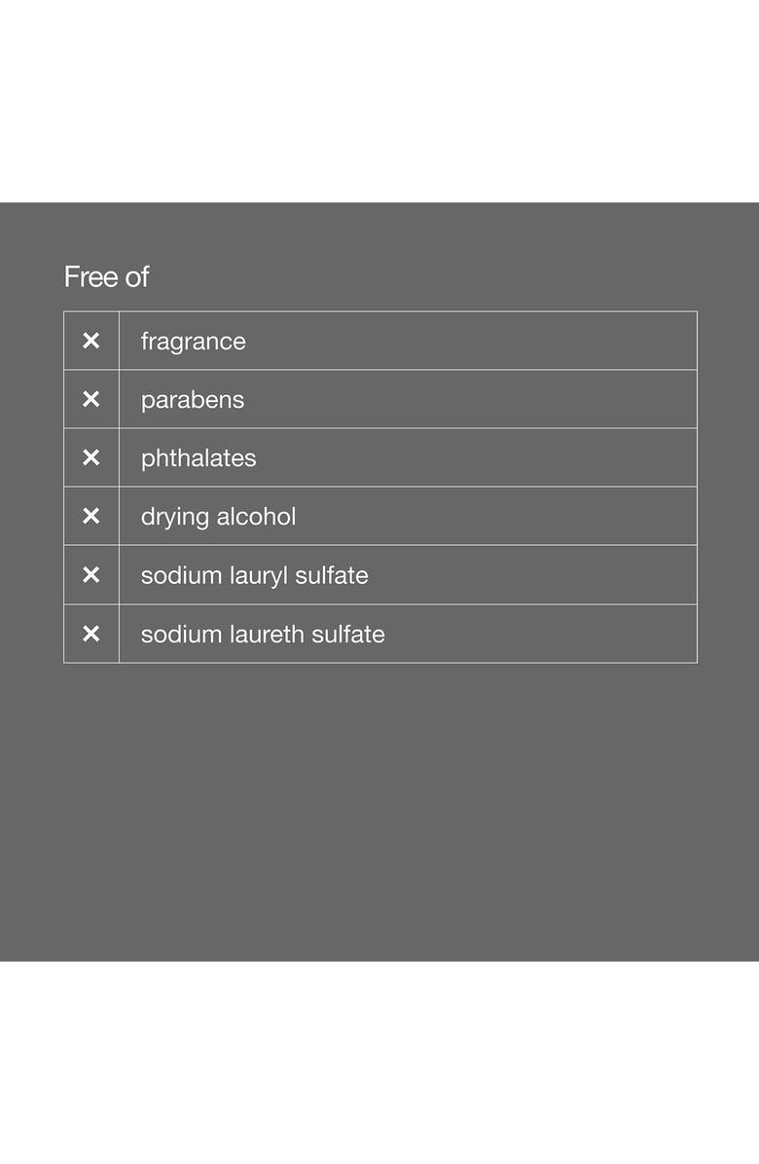Select the 'sodium laureth sulfate' text
This screenshot has height=1164, width=759.
click(x=263, y=635)
